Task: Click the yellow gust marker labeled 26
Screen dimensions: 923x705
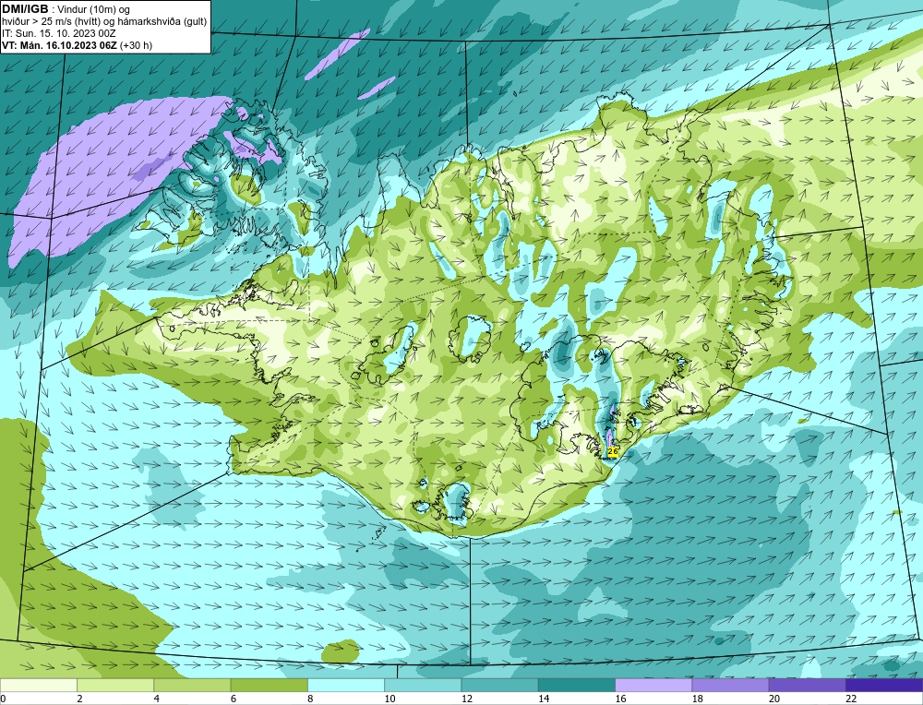Action: (613, 451)
